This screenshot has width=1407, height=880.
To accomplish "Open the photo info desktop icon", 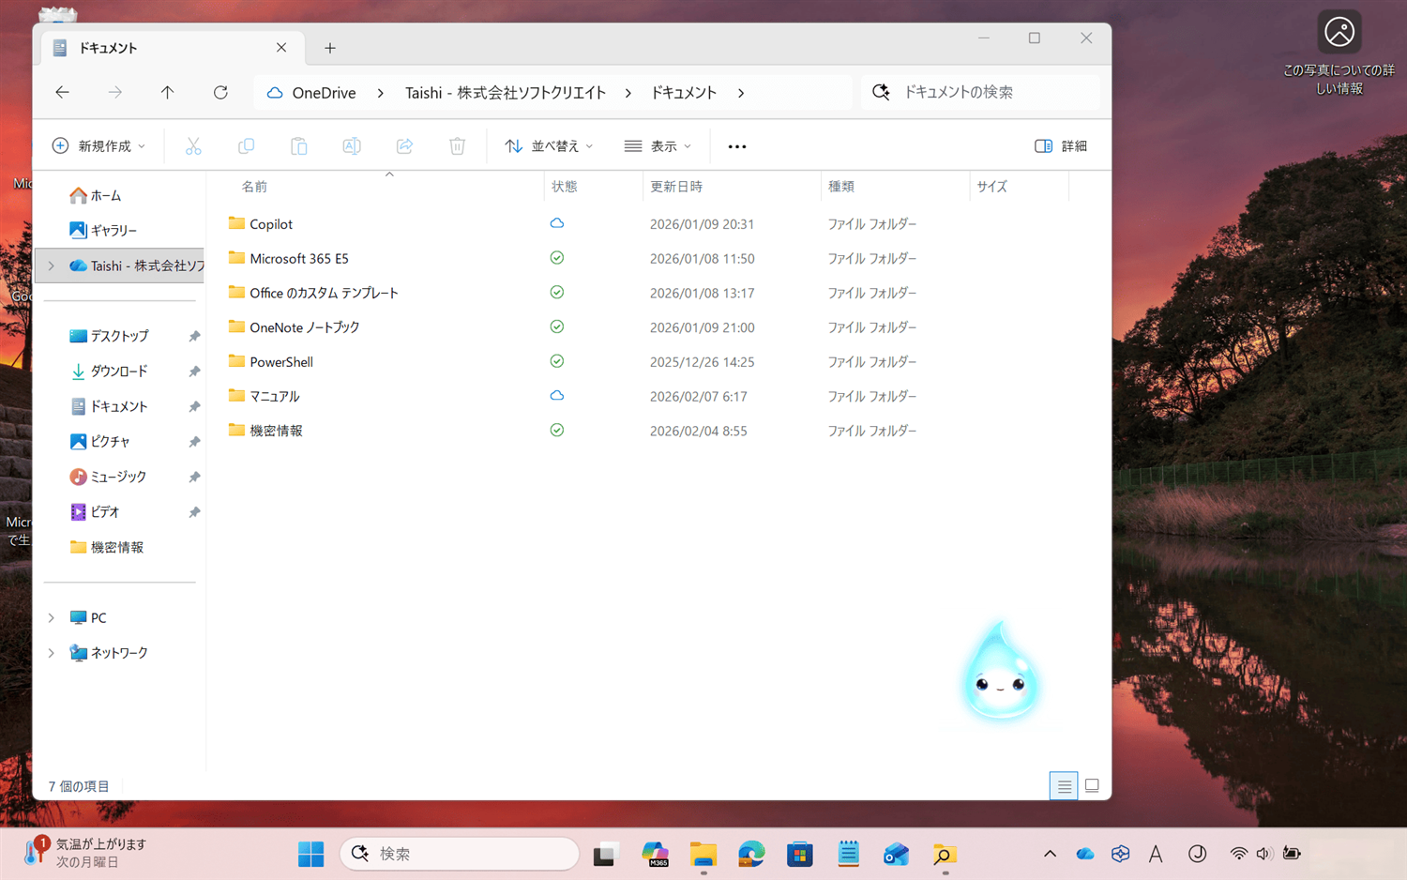I will (1339, 53).
